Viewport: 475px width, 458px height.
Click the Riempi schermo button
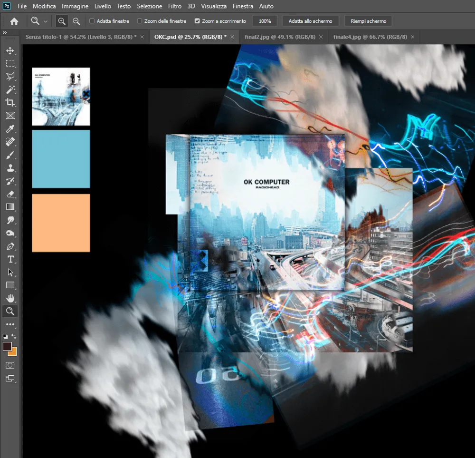(x=368, y=21)
